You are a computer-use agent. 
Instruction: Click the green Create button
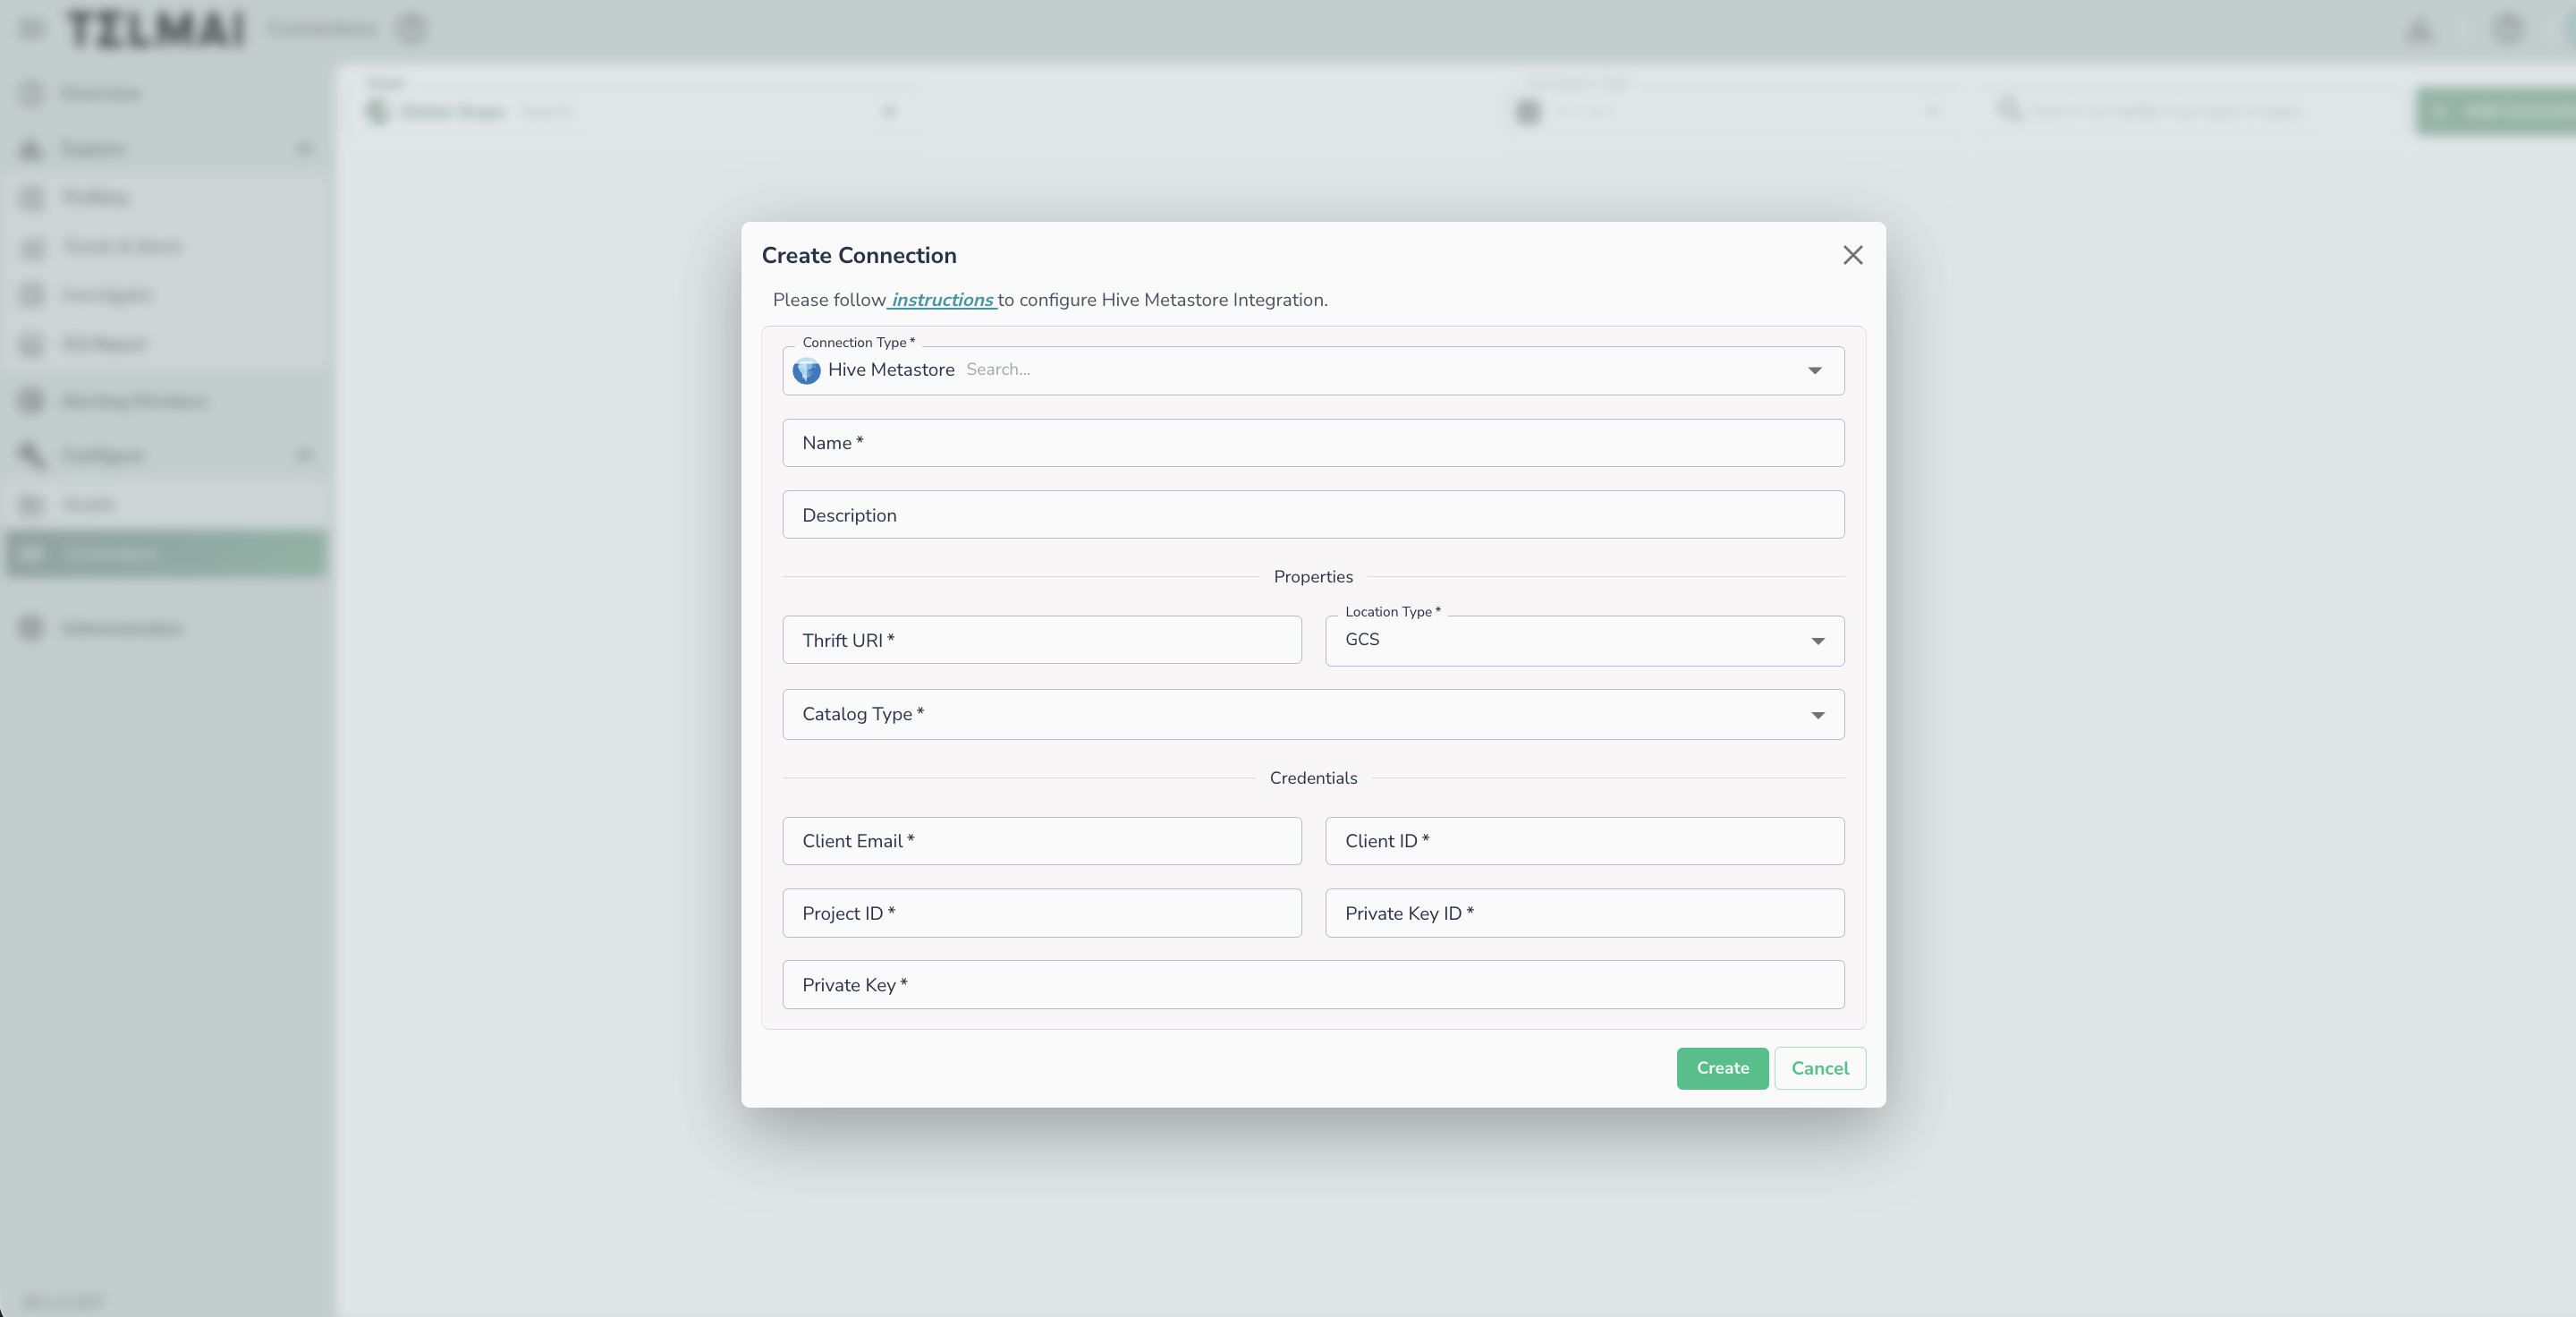coord(1722,1068)
